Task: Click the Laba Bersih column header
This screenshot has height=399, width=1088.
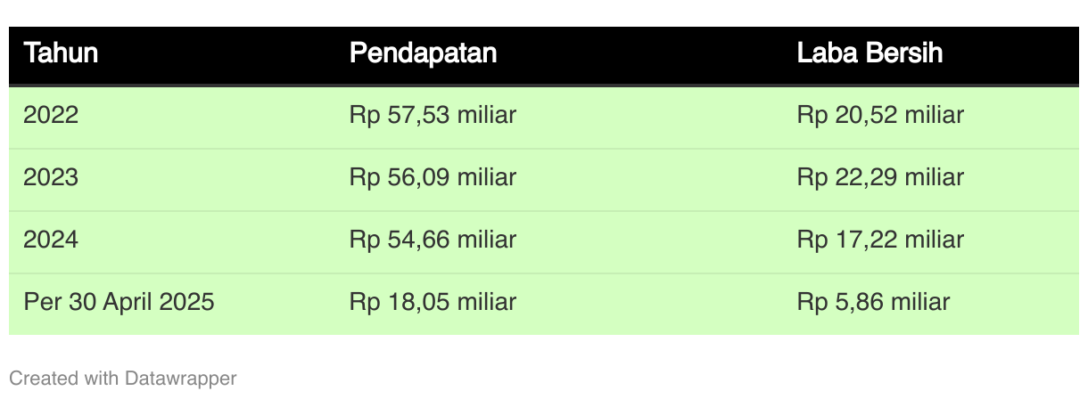Action: click(x=870, y=53)
